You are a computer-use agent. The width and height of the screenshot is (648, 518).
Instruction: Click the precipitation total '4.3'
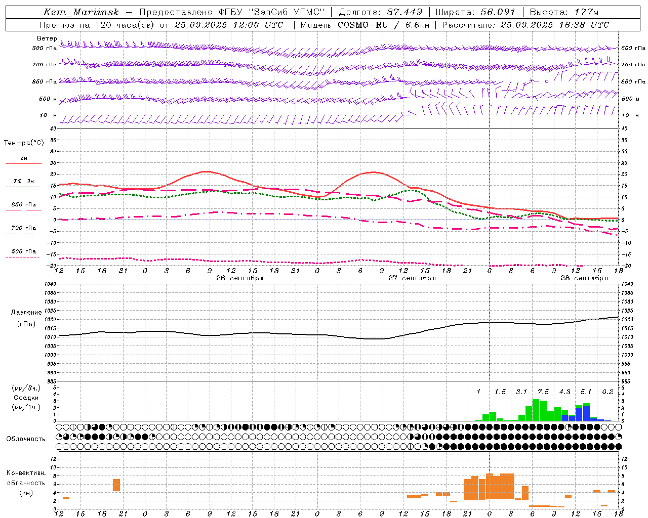pos(564,392)
